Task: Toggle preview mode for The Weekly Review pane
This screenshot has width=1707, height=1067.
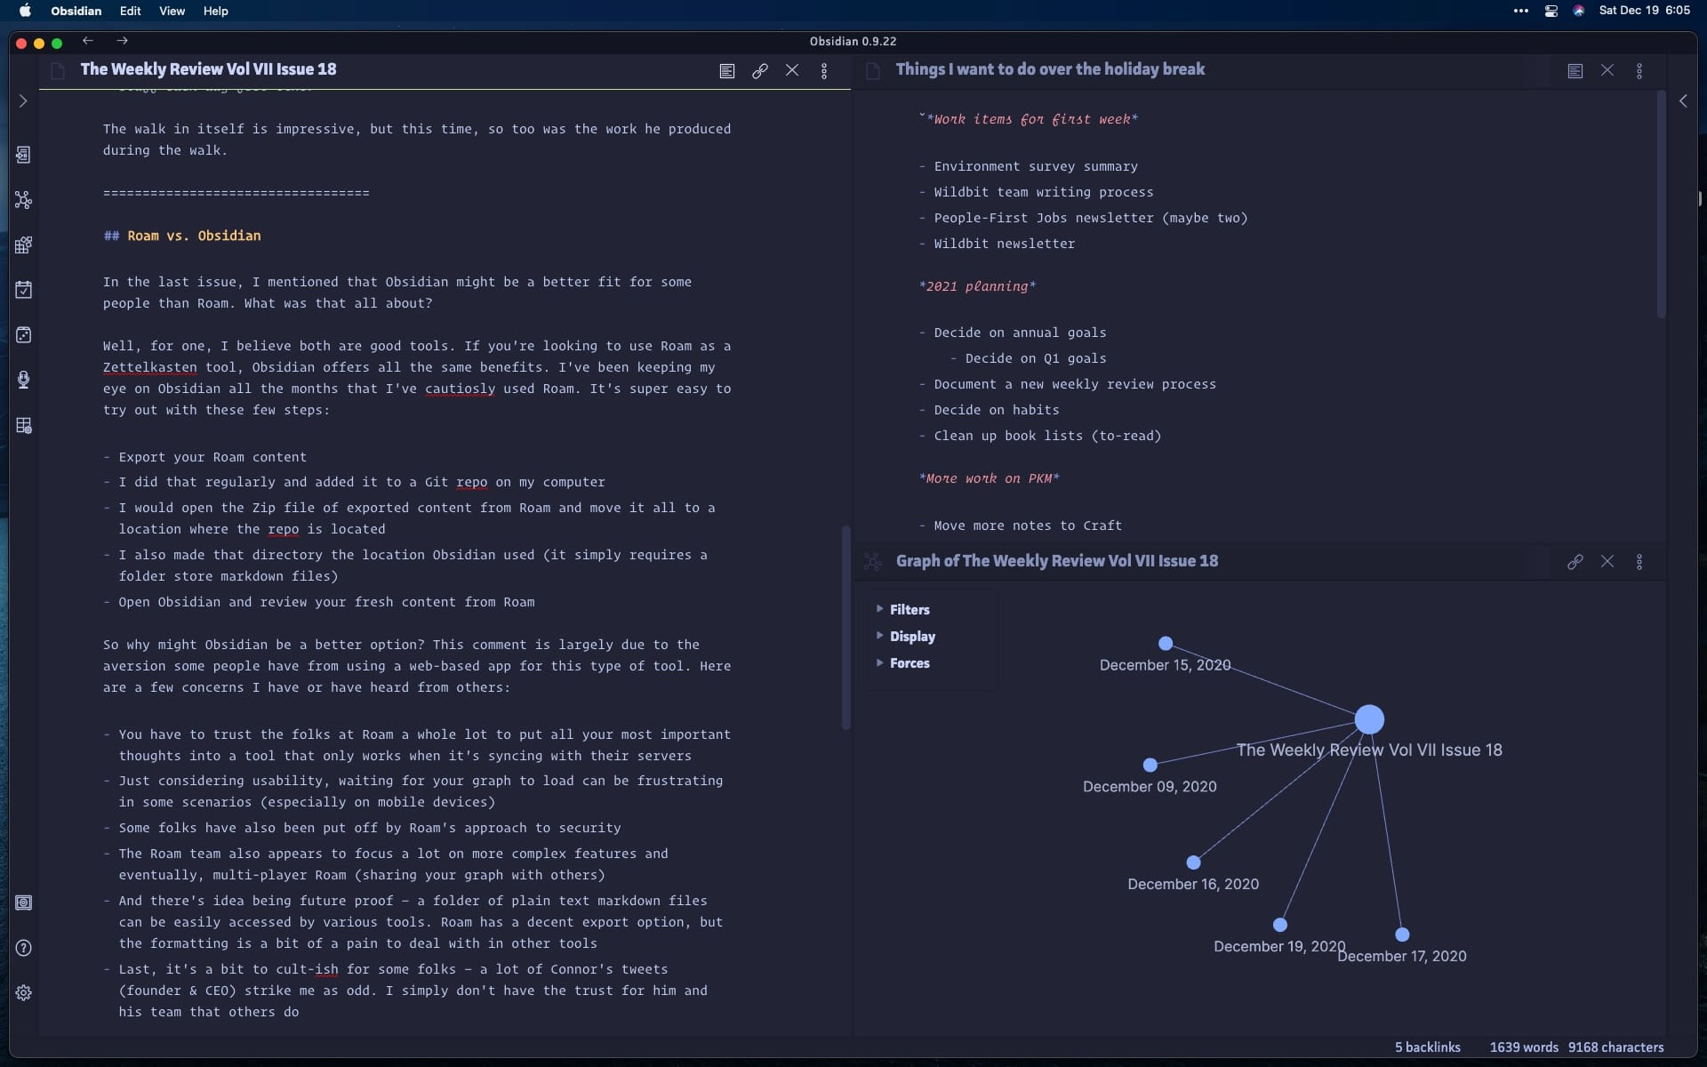Action: pyautogui.click(x=727, y=71)
